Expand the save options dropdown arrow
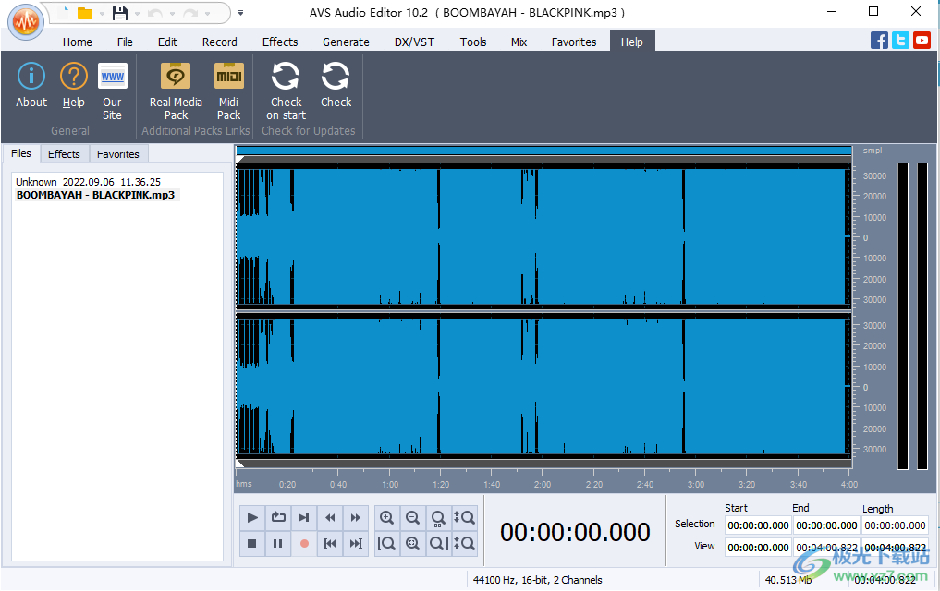This screenshot has height=591, width=940. [x=138, y=13]
